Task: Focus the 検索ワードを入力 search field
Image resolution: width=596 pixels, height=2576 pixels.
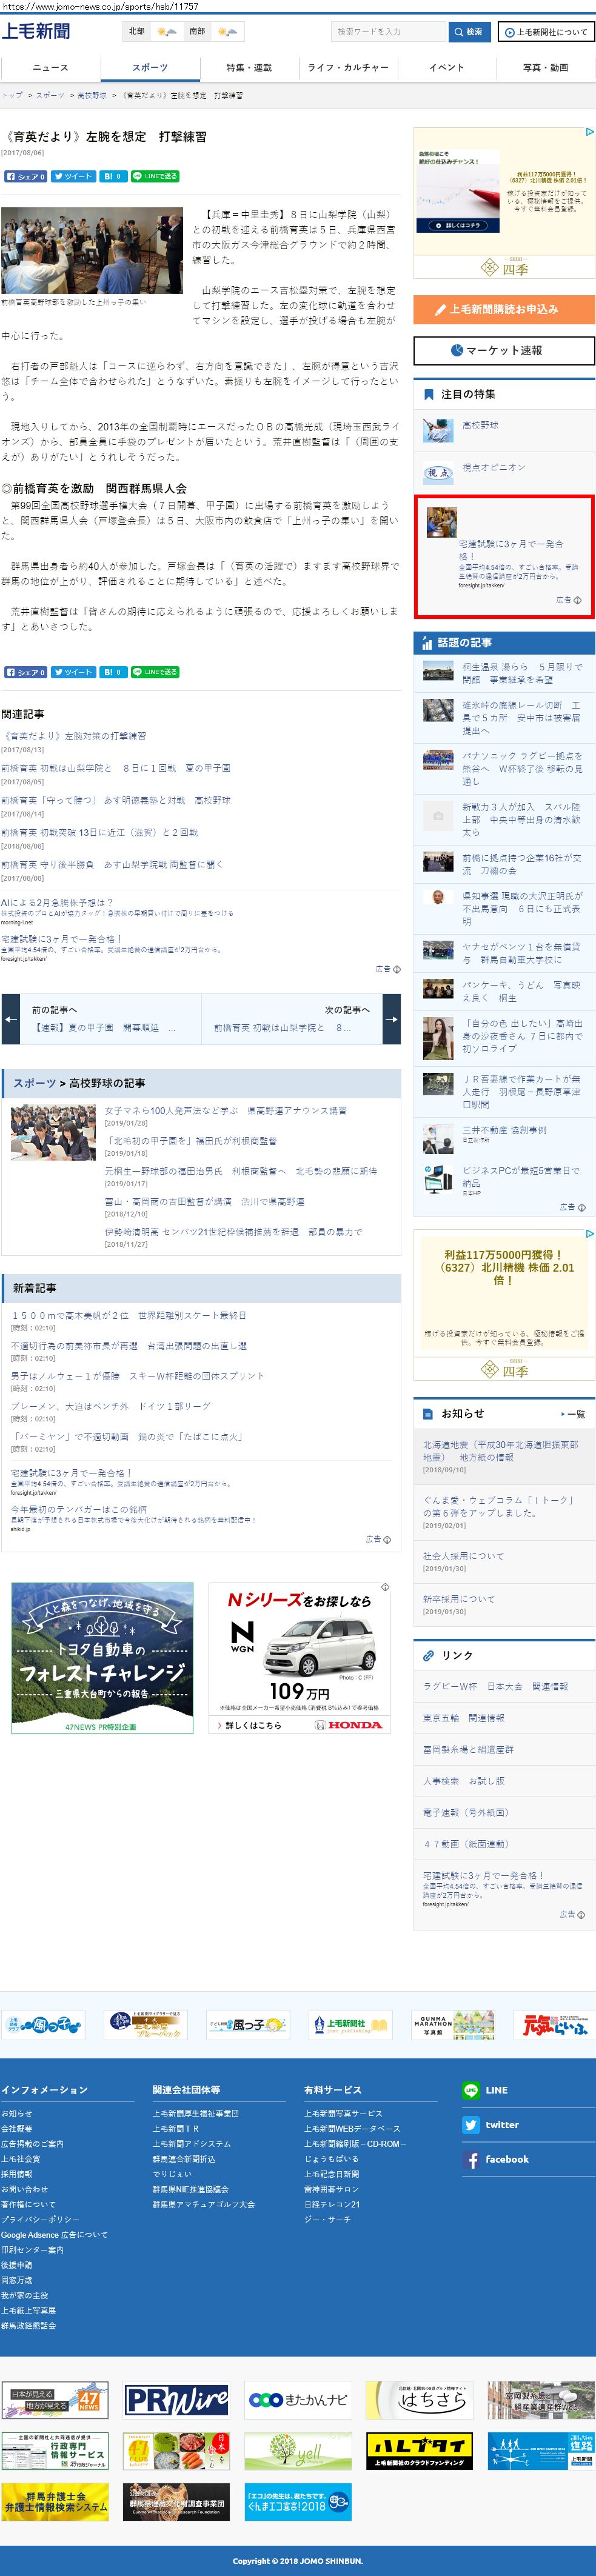Action: coord(388,32)
